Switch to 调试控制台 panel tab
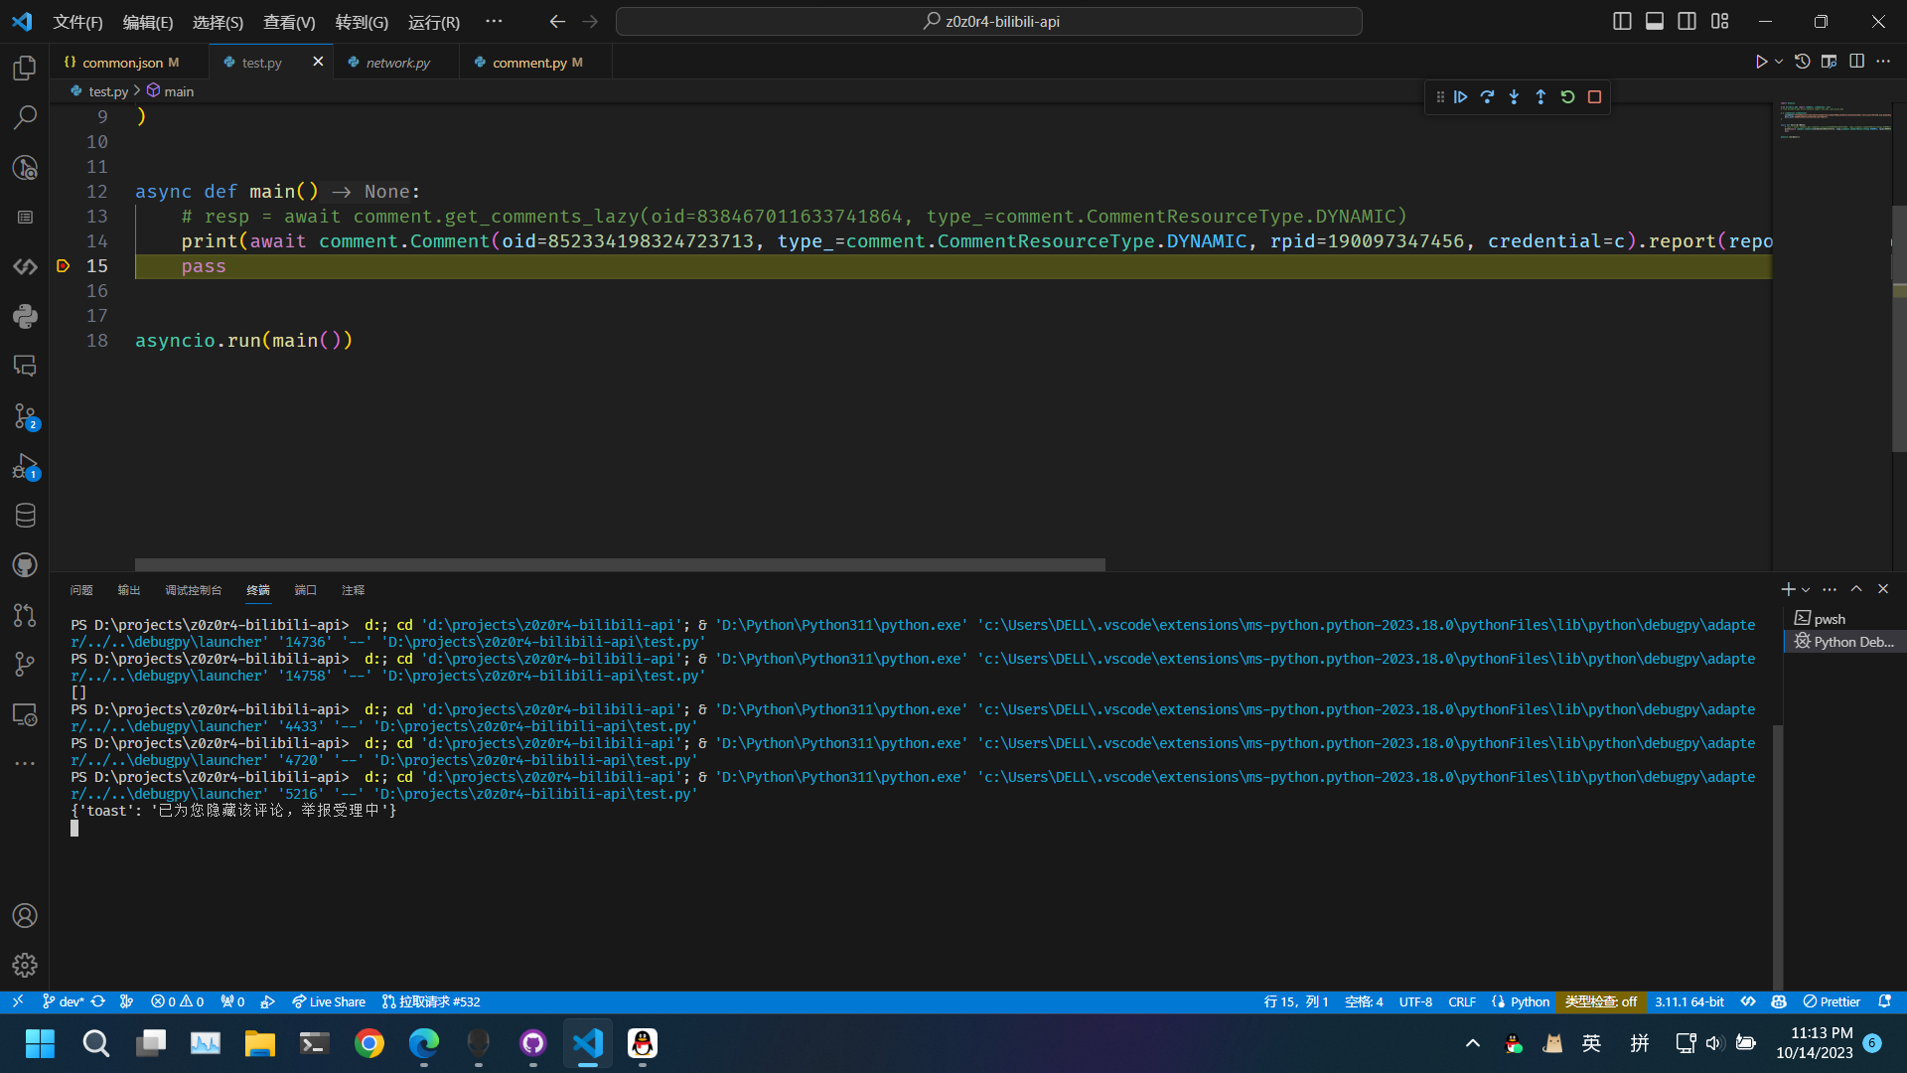The width and height of the screenshot is (1907, 1073). click(x=194, y=590)
